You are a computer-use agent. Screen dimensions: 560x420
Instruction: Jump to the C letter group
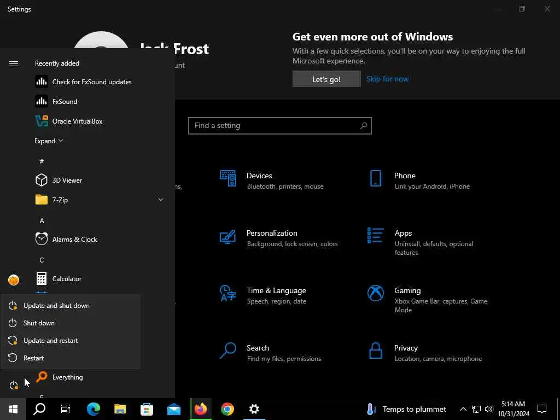(42, 260)
